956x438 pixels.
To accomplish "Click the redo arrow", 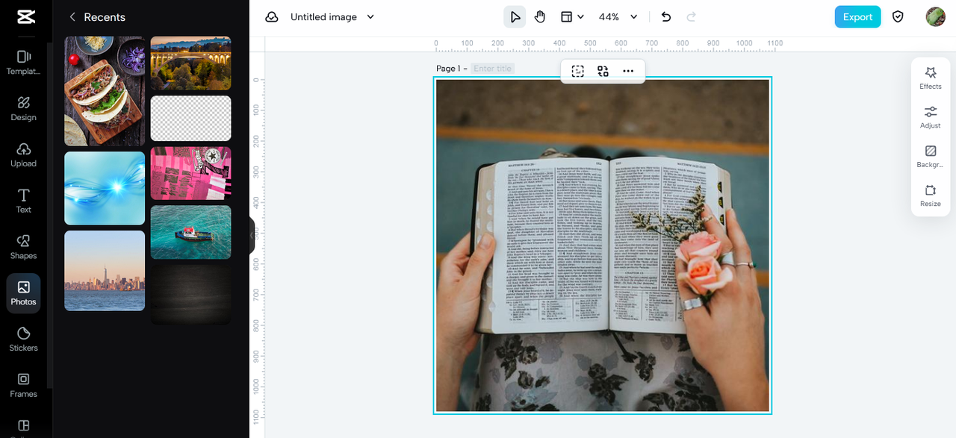I will (692, 17).
